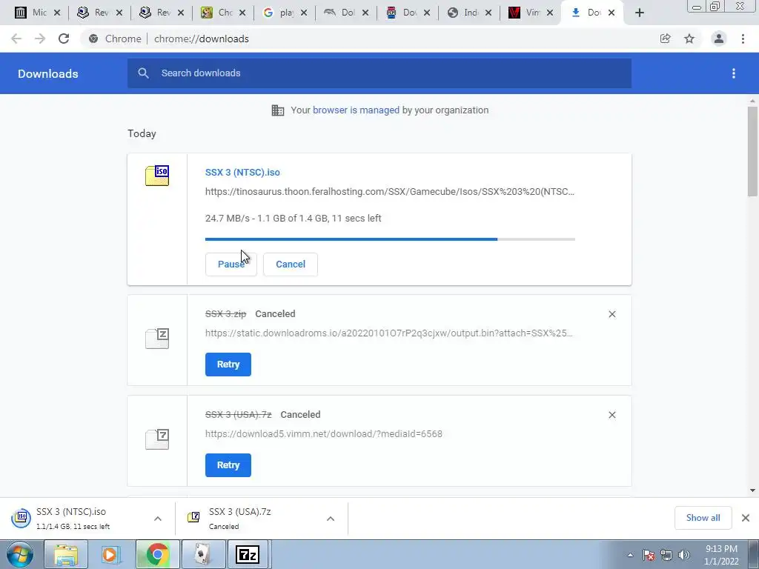Screen dimensions: 759x569
Task: Open the Chrome profile avatar
Action: coord(719,39)
